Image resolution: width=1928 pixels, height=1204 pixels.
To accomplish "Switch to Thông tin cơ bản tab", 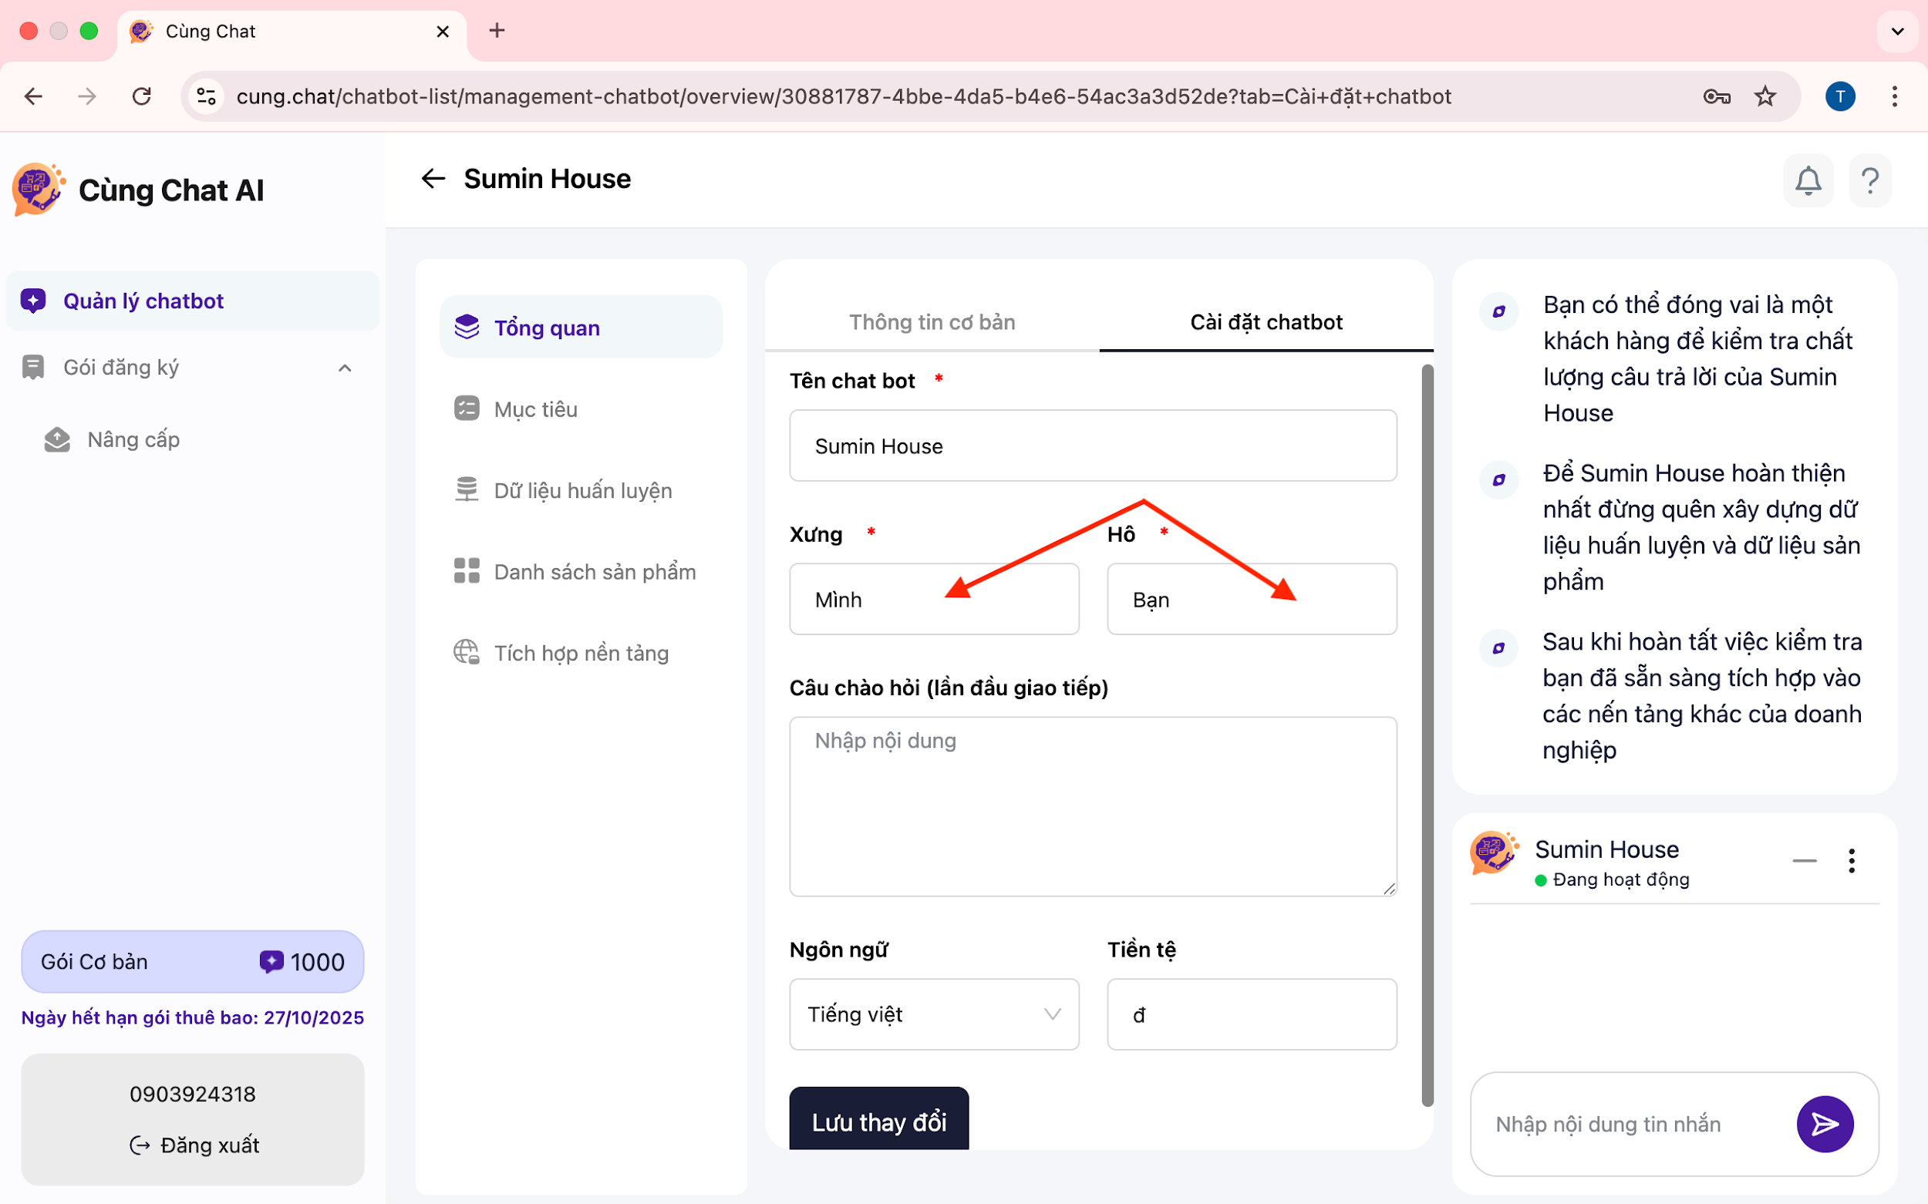I will pyautogui.click(x=932, y=321).
